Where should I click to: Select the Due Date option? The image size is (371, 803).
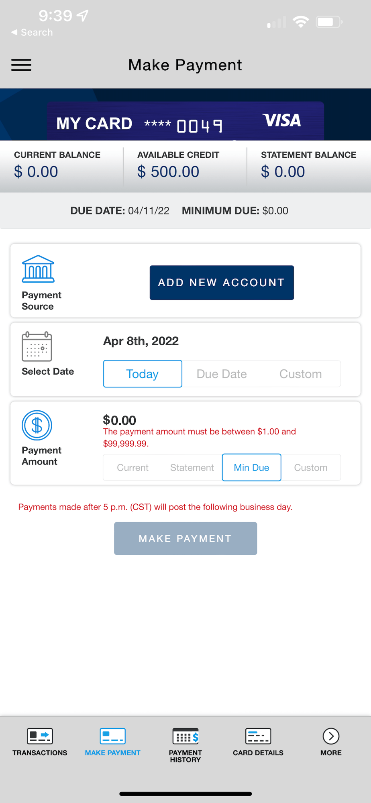pyautogui.click(x=222, y=374)
